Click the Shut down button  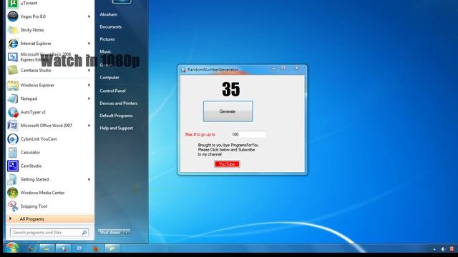[x=110, y=232]
